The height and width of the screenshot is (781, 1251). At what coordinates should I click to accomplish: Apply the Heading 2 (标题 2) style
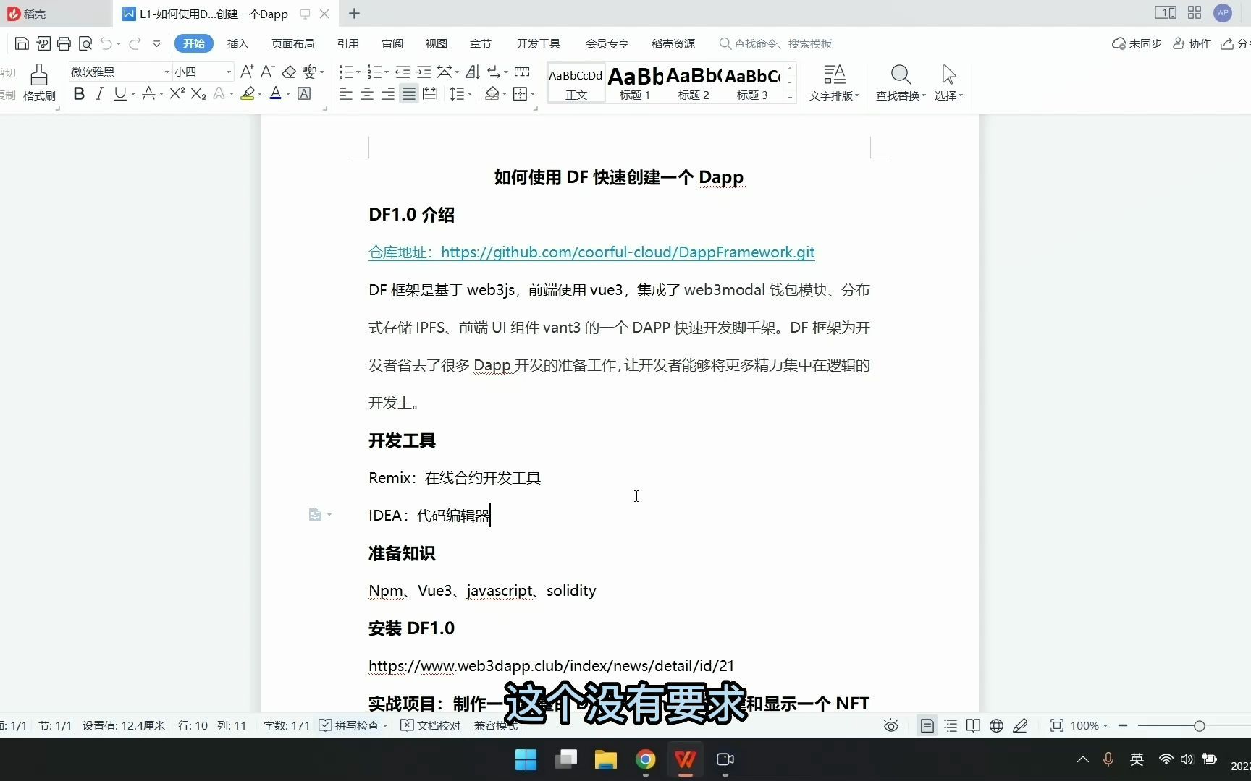tap(694, 82)
